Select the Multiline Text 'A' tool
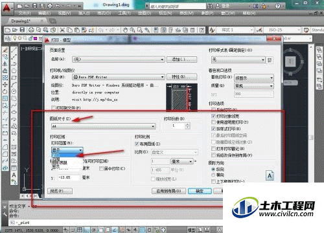This screenshot has height=233, width=324. (14, 175)
